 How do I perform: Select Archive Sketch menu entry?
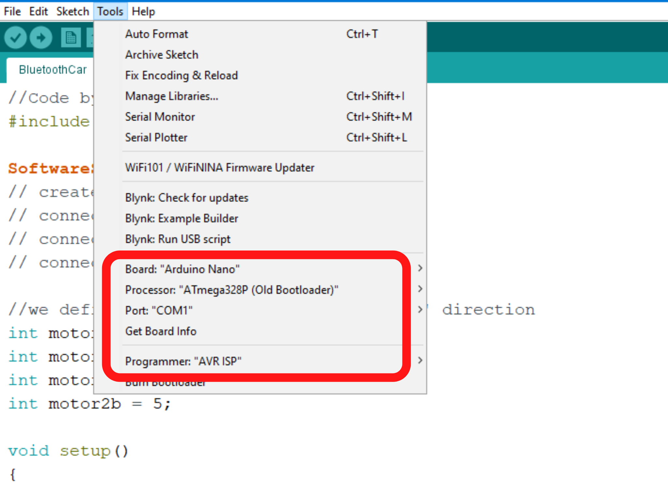point(162,55)
